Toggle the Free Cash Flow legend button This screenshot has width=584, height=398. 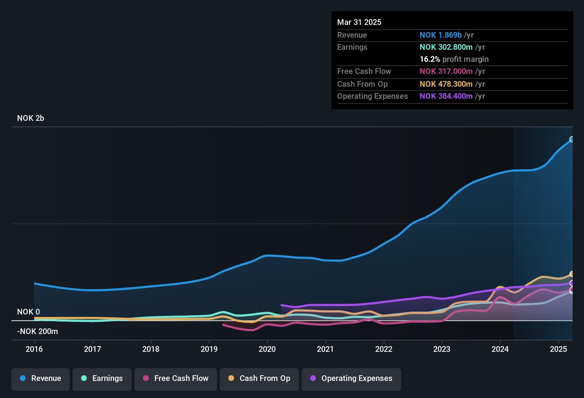click(x=176, y=379)
